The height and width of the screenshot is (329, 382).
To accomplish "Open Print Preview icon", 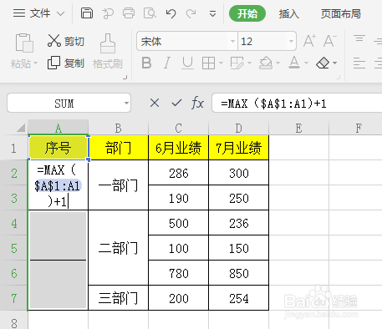I will (x=150, y=13).
